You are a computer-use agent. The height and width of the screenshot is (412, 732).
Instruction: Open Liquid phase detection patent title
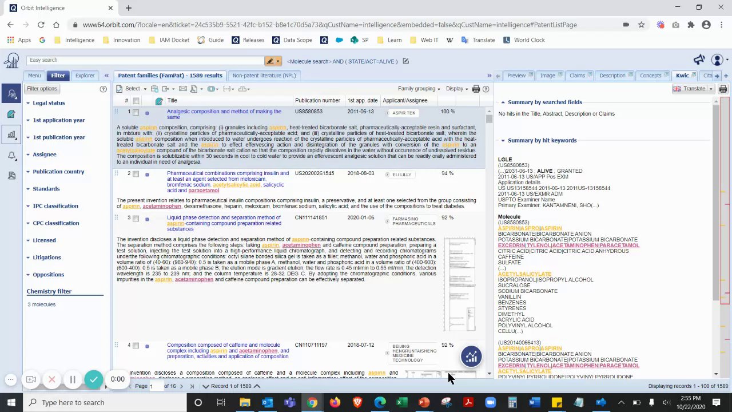click(224, 223)
